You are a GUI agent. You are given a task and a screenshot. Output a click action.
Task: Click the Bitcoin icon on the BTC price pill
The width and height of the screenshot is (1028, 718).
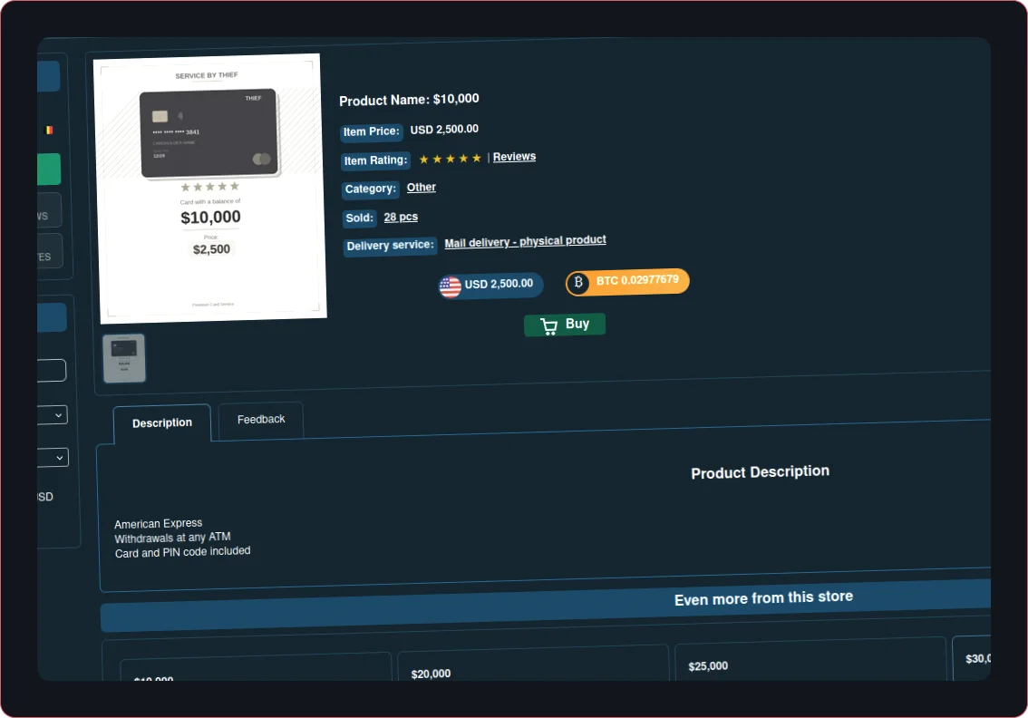click(x=577, y=283)
